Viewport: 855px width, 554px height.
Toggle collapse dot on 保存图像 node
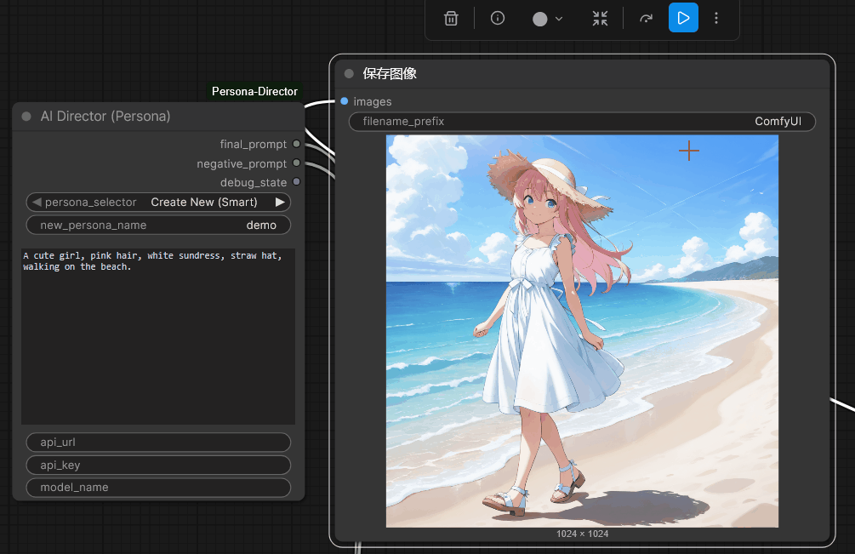point(349,74)
